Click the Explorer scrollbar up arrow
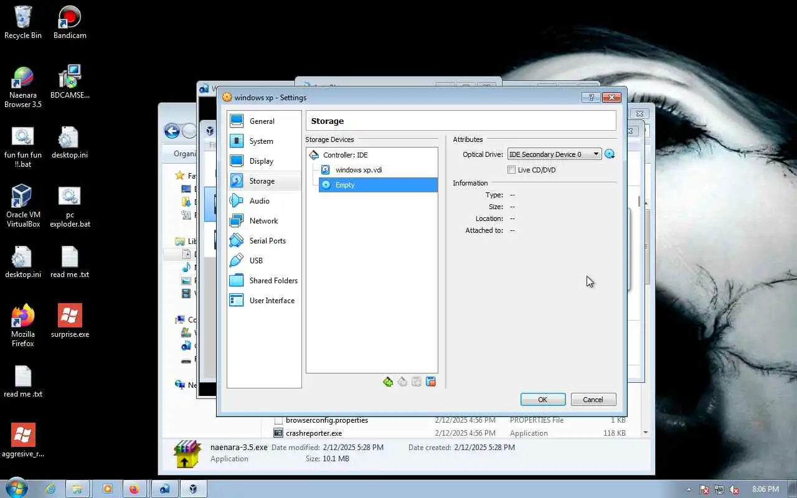Image resolution: width=797 pixels, height=498 pixels. click(646, 204)
